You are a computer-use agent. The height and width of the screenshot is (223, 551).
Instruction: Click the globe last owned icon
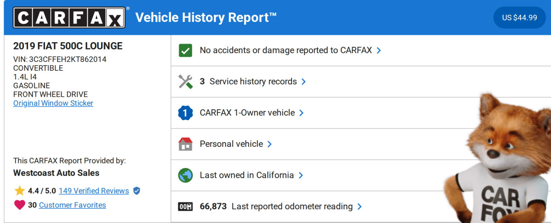pos(186,175)
